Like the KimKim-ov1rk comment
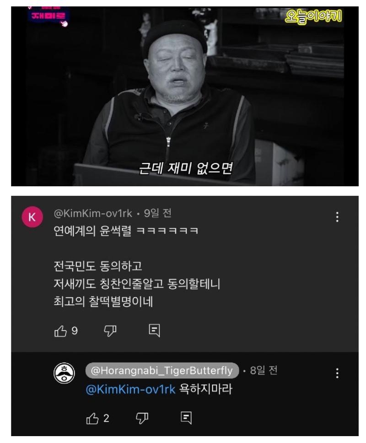The image size is (366, 443). click(x=60, y=331)
